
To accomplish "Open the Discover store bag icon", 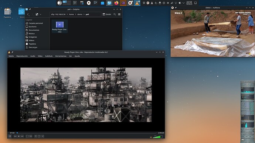I will tap(102, 3).
